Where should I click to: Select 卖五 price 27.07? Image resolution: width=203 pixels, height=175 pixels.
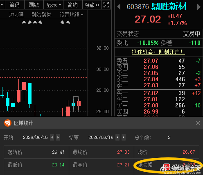(x=151, y=61)
